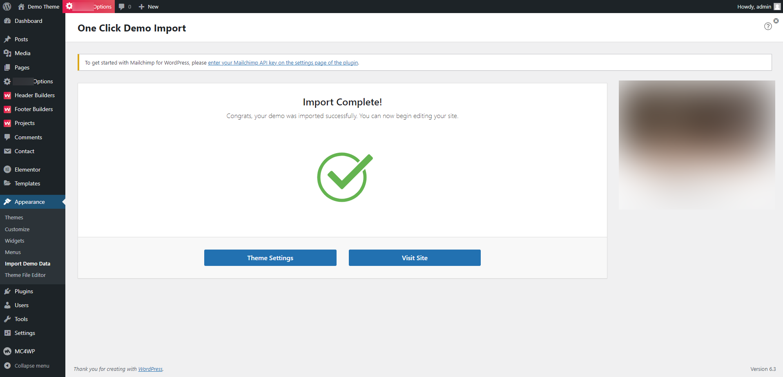Click the Theme Settings button

[270, 258]
